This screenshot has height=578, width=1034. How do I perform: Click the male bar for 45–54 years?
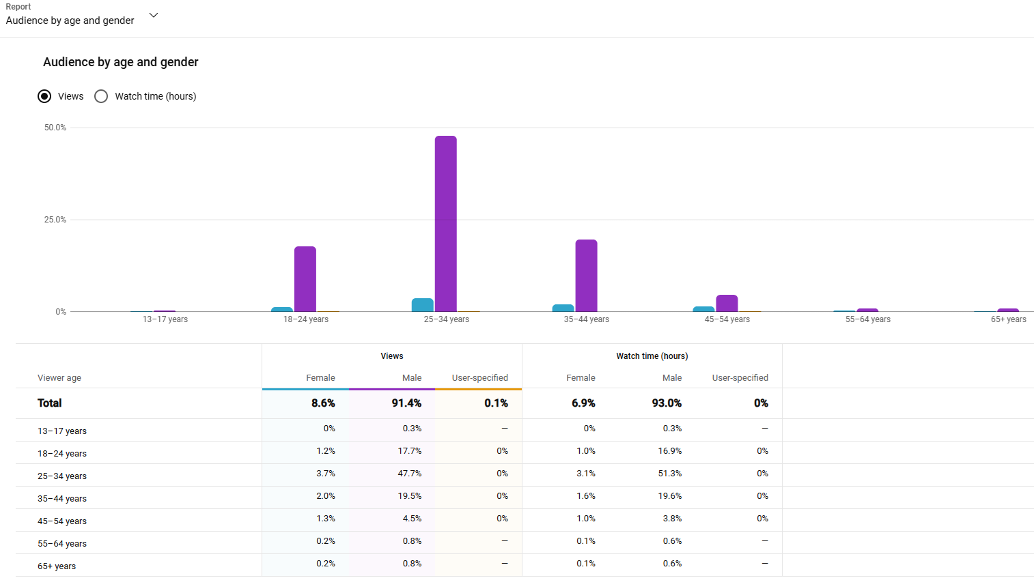tap(727, 303)
